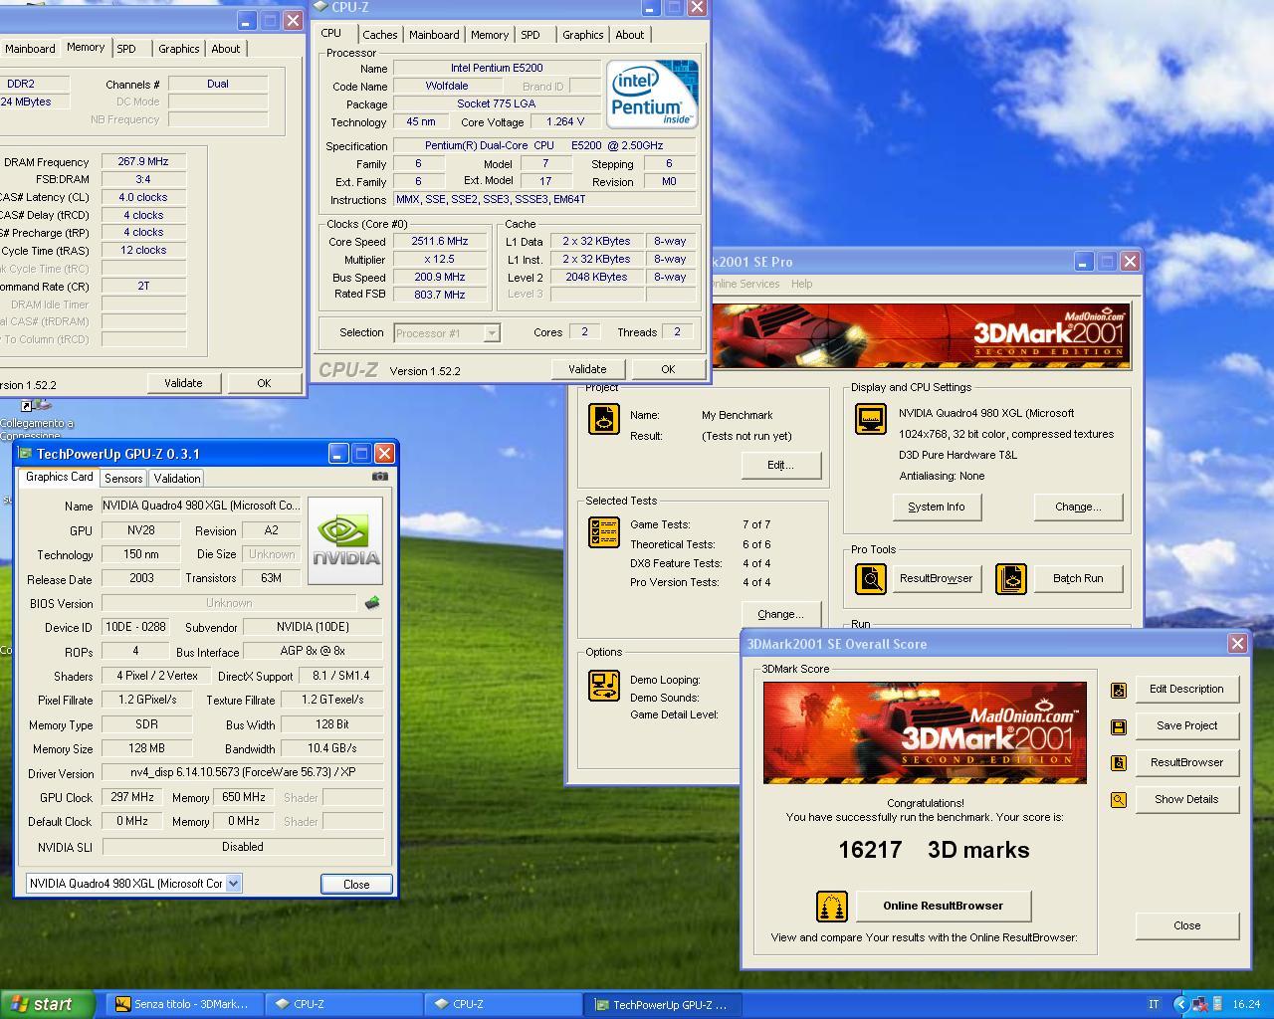
Task: Click the BIOS save chip icon in GPU-Z
Action: 372,603
